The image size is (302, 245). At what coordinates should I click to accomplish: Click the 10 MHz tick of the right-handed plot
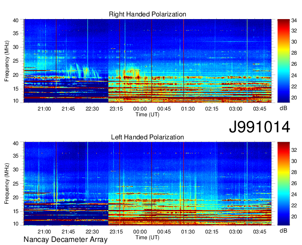pyautogui.click(x=16, y=101)
